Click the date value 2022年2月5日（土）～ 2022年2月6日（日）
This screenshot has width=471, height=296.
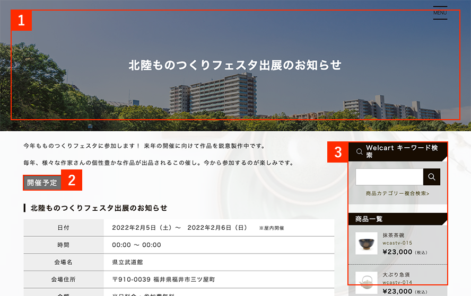click(x=180, y=228)
